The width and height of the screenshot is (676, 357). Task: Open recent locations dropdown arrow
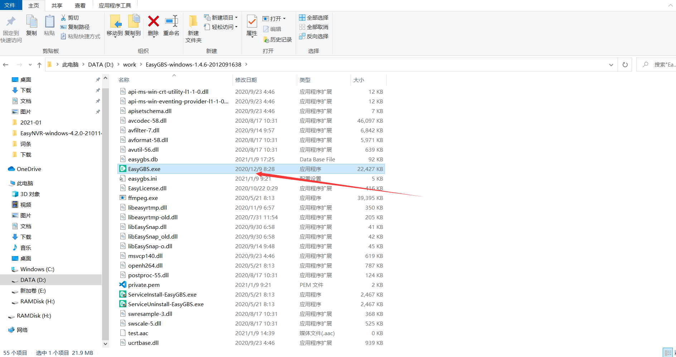pos(30,65)
